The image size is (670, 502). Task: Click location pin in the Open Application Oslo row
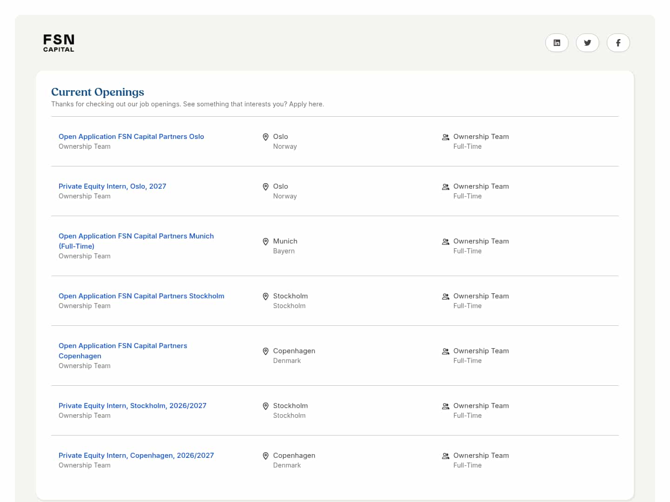point(266,137)
